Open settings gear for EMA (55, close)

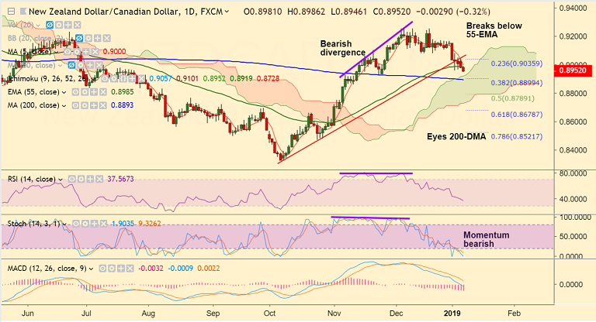pyautogui.click(x=85, y=92)
